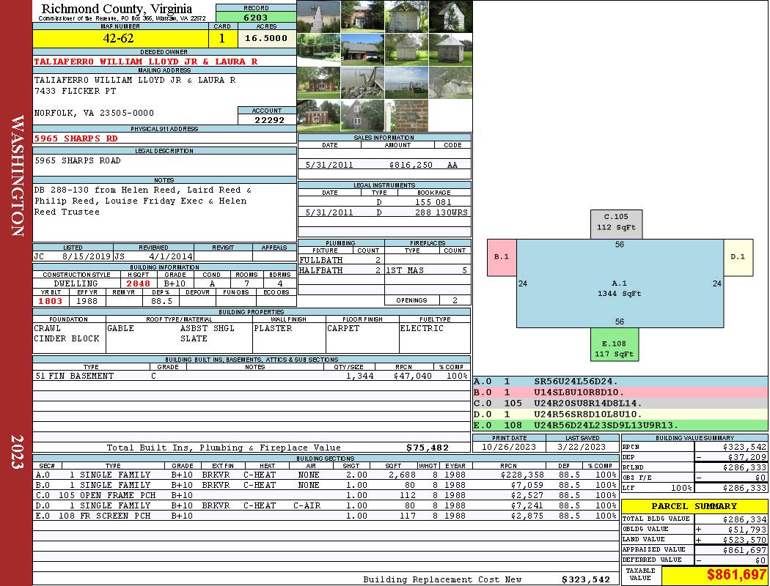Click the book/page 155 081 entry
This screenshot has width=770, height=586.
pyautogui.click(x=433, y=202)
